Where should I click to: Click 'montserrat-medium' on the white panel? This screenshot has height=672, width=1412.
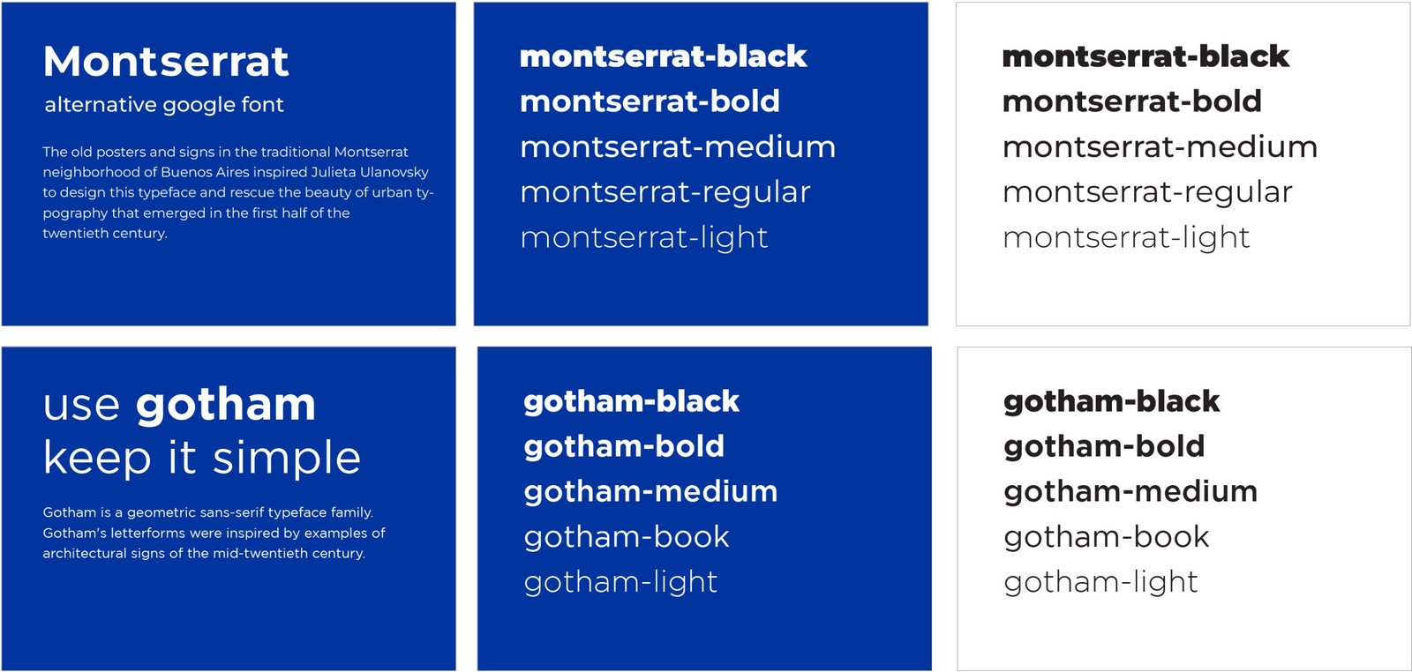[1160, 146]
